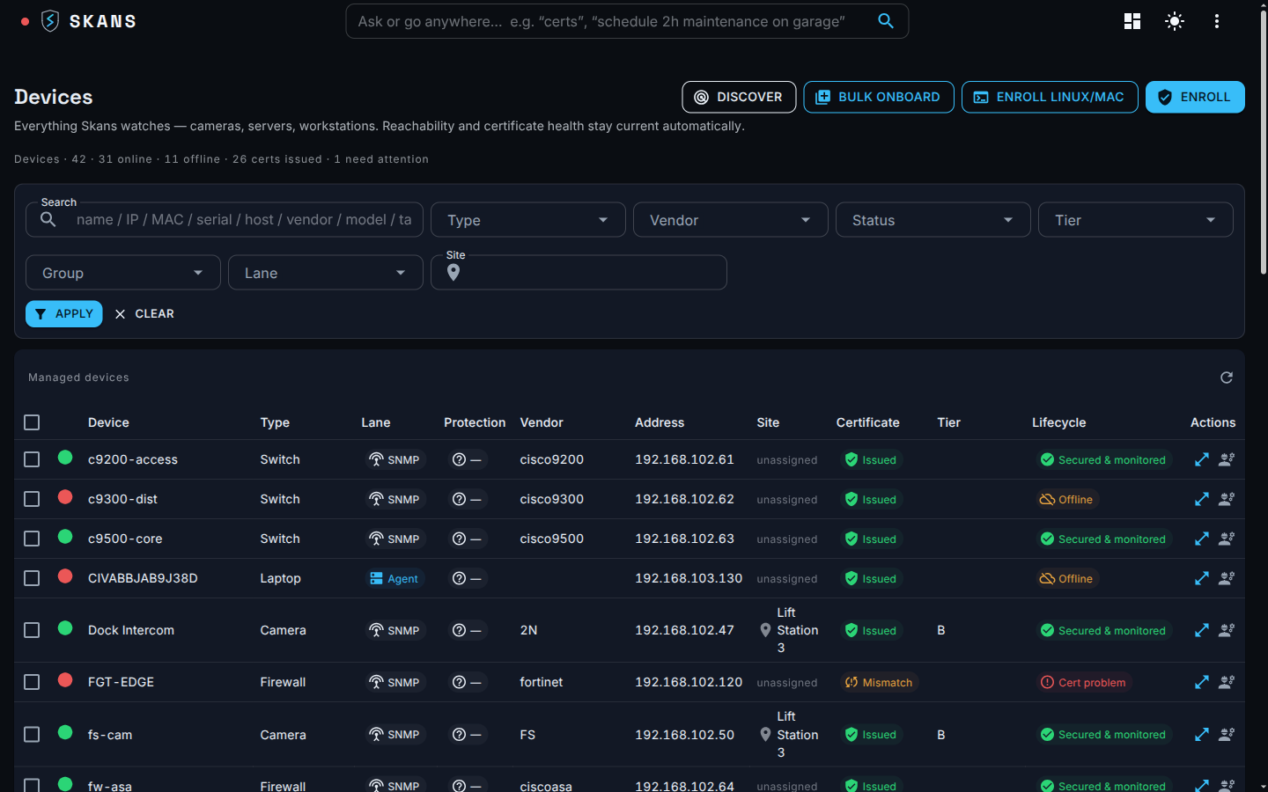Click the Discover button

(739, 97)
